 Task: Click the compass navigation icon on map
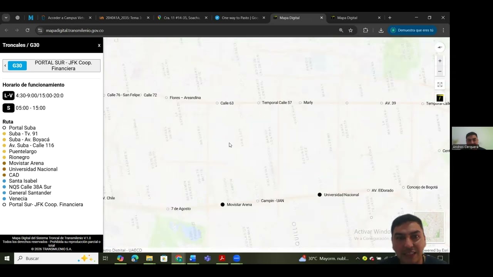tap(439, 47)
